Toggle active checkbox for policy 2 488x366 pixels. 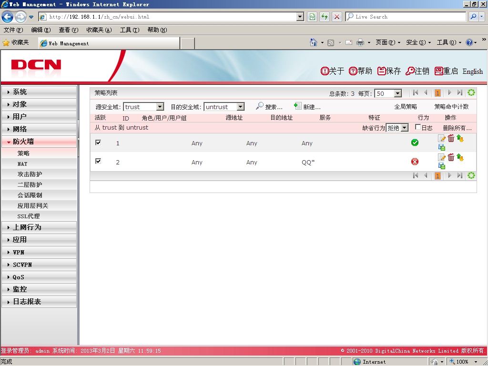(98, 161)
